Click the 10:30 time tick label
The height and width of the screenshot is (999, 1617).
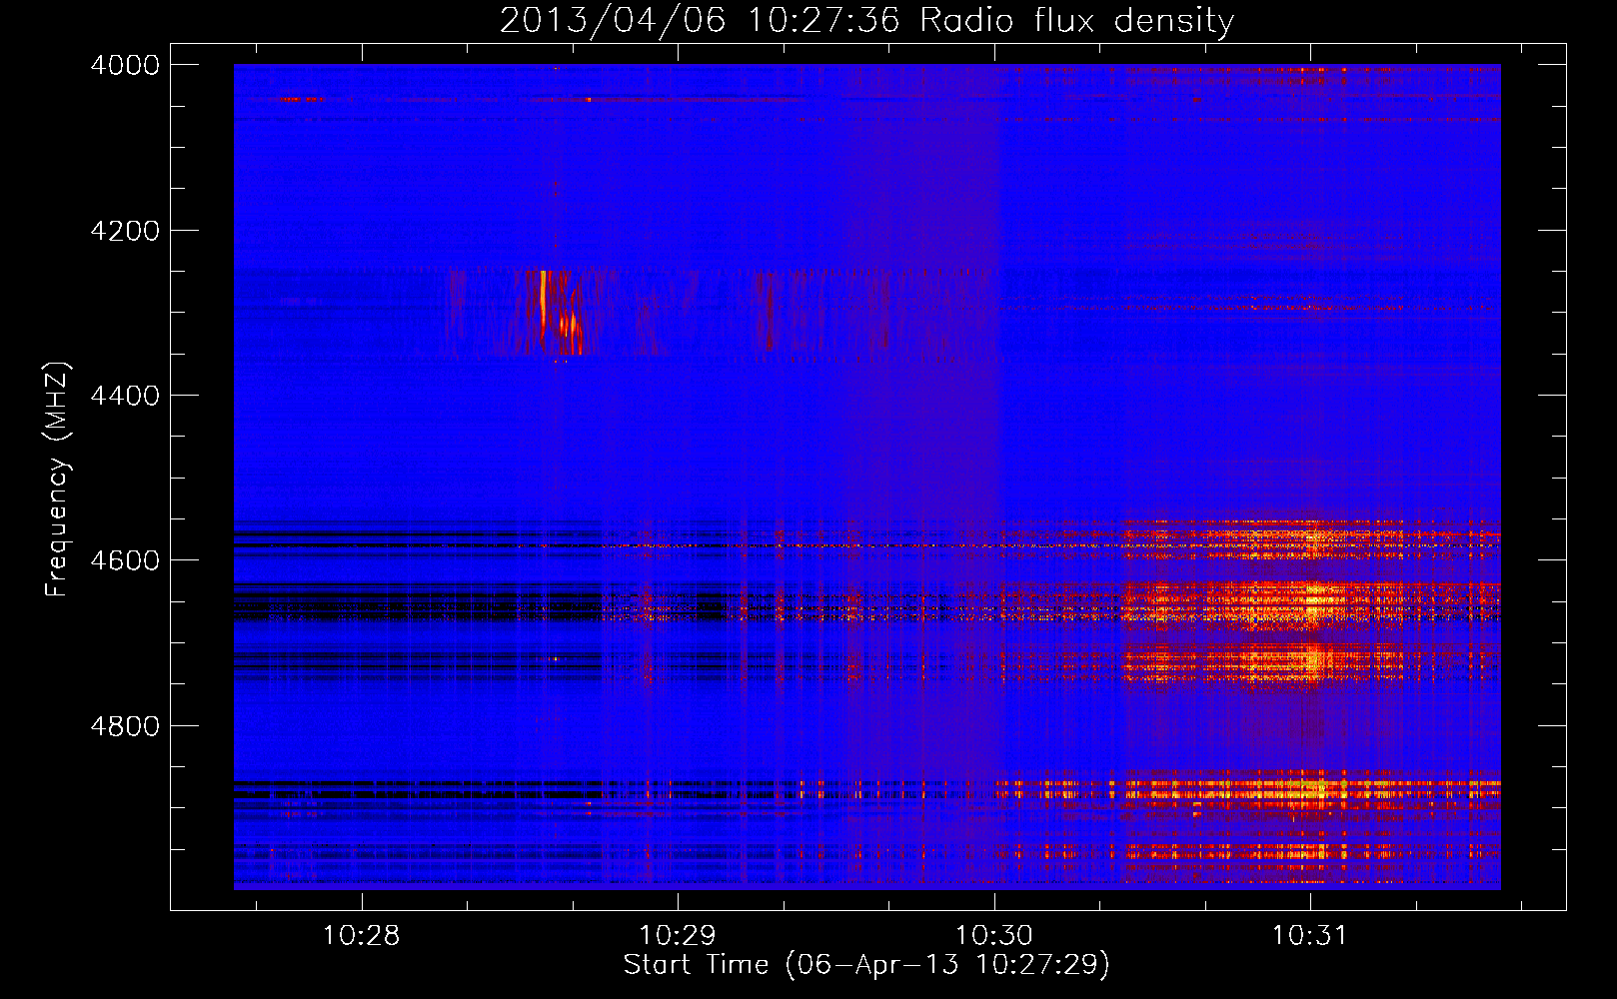click(993, 936)
